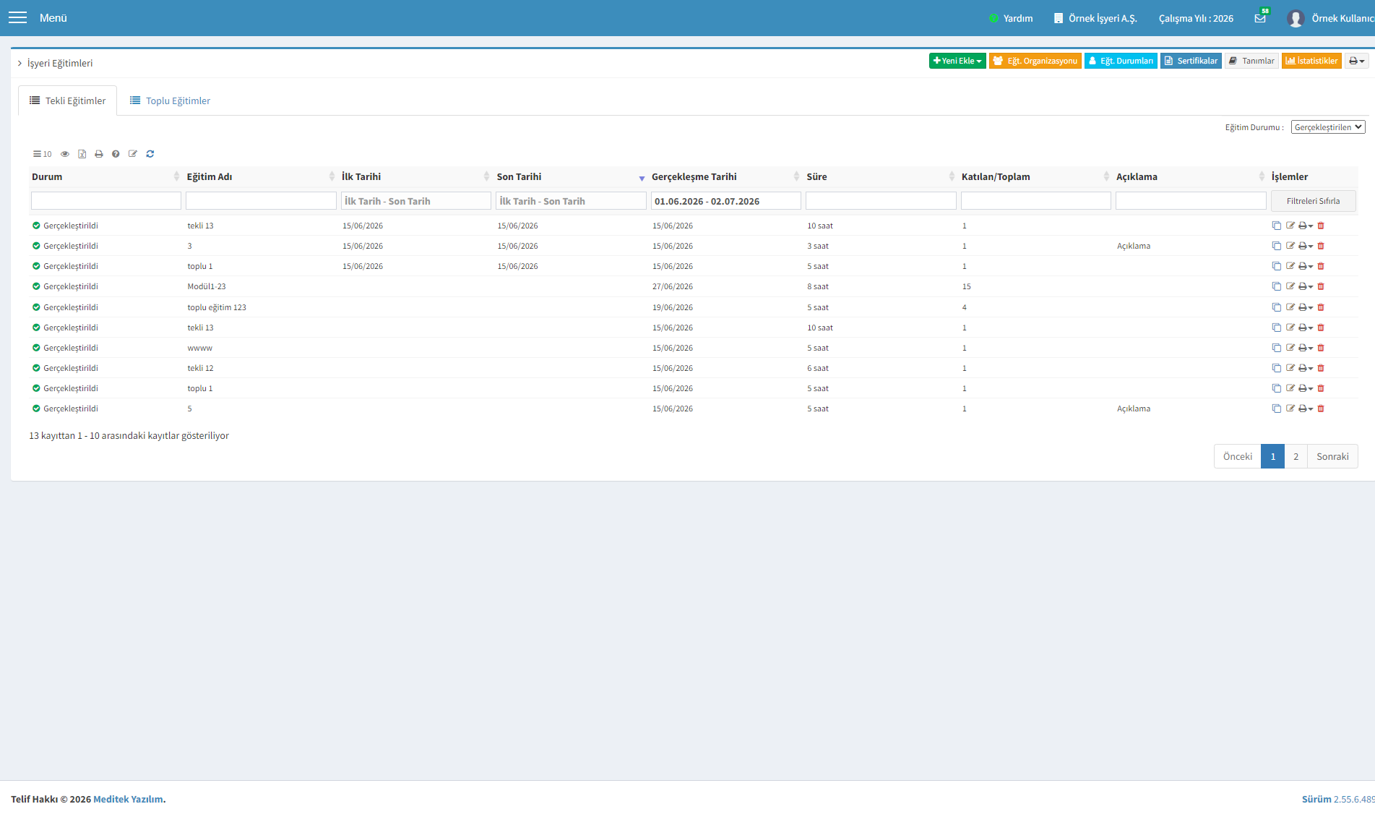Open print options for wwww row
This screenshot has width=1375, height=817.
(x=1306, y=348)
